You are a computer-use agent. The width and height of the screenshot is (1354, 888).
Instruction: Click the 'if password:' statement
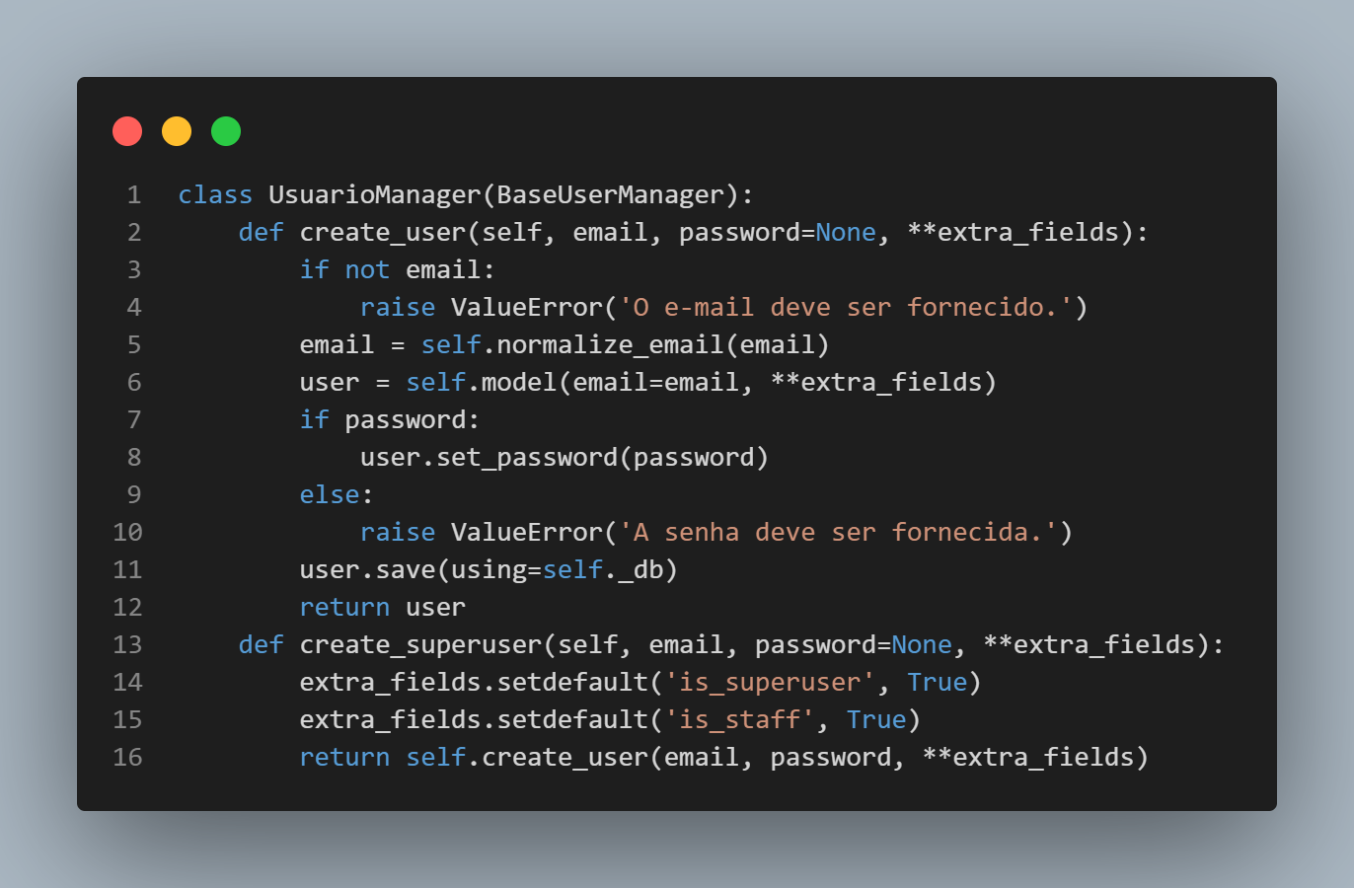390,420
